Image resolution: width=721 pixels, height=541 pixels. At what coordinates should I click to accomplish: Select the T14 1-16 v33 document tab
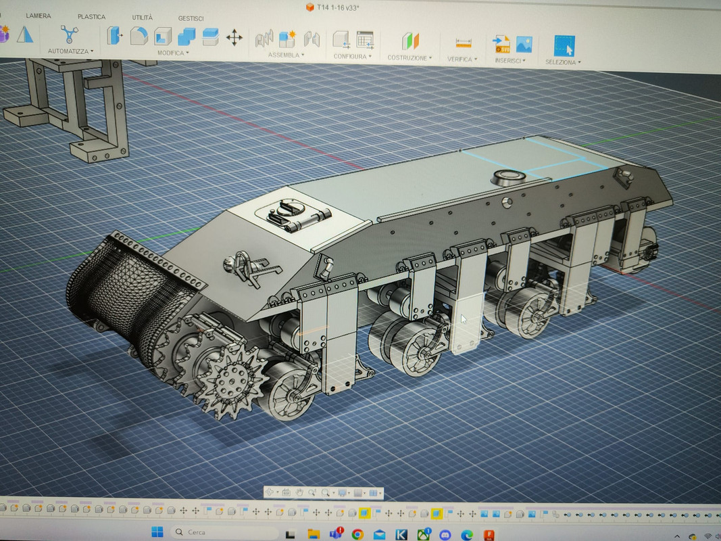pos(333,7)
